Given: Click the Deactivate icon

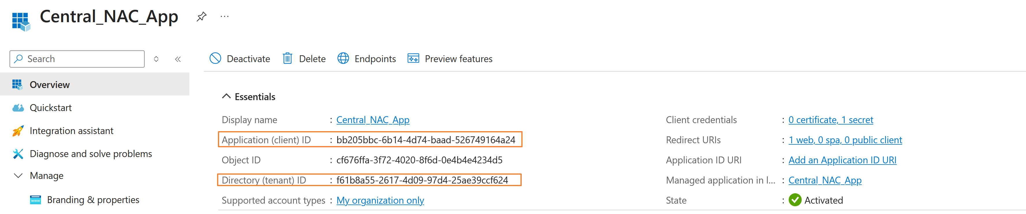Looking at the screenshot, I should tap(215, 58).
